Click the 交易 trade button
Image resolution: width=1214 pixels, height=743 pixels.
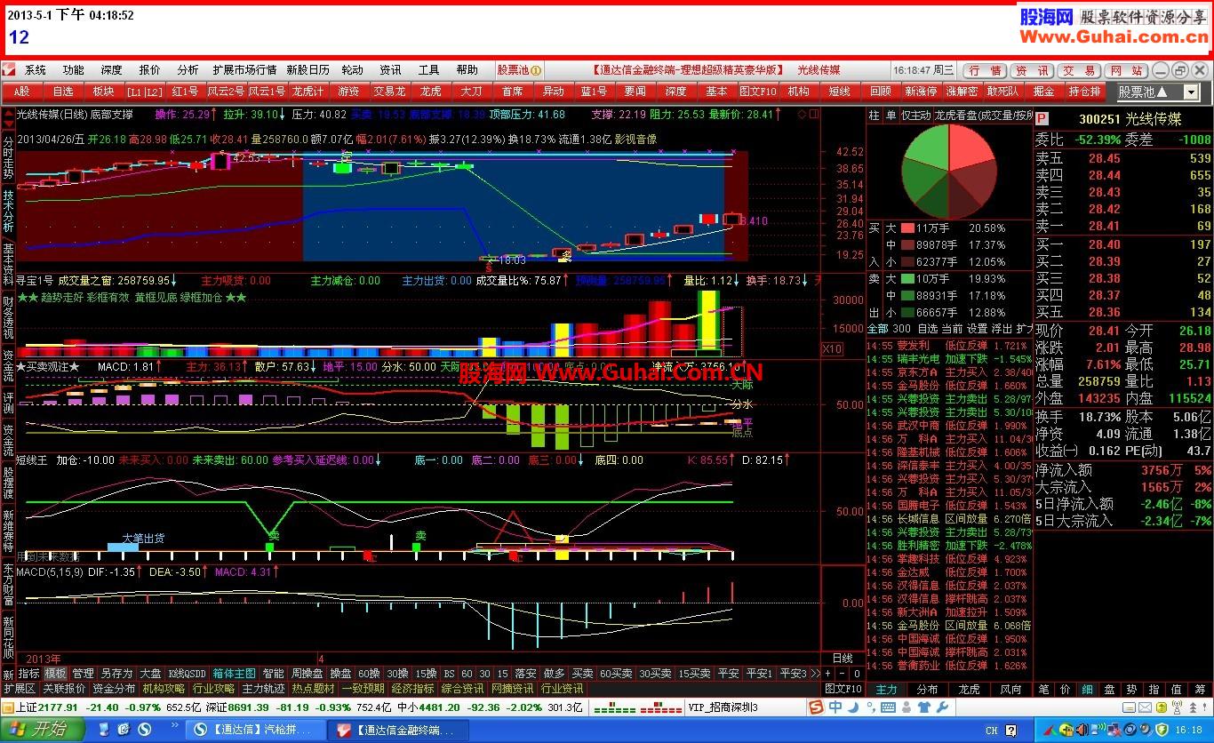pyautogui.click(x=1080, y=70)
